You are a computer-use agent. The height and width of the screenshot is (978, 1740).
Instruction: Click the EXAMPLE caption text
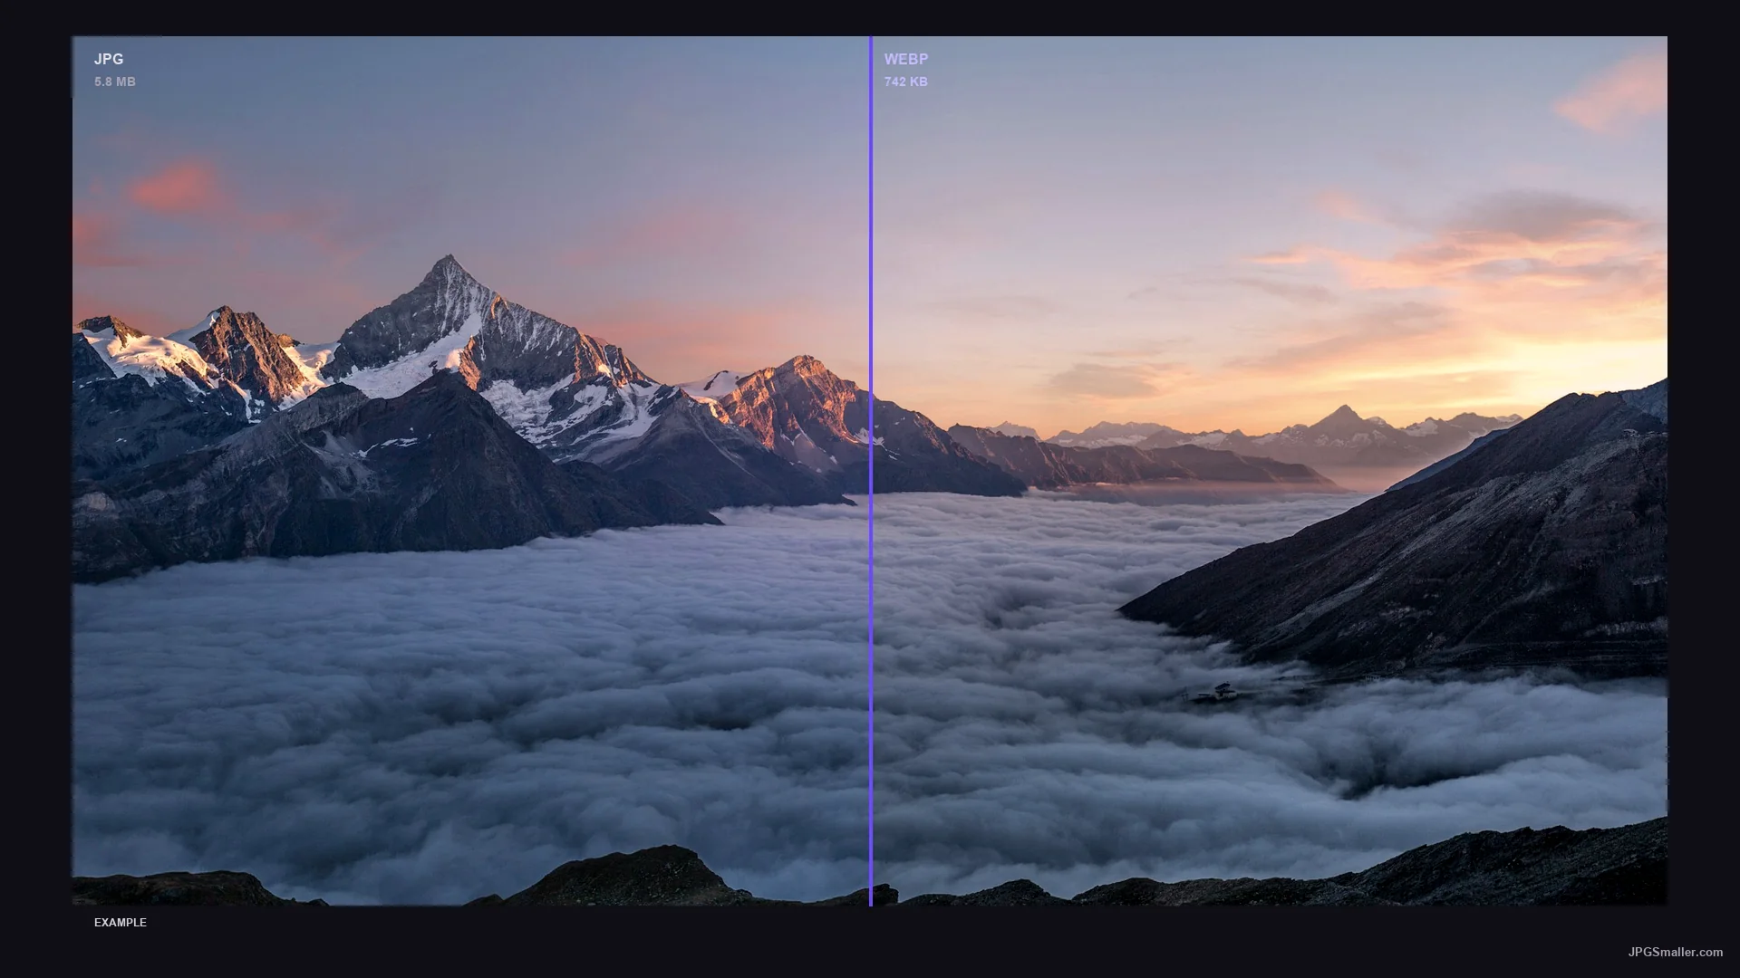click(121, 922)
